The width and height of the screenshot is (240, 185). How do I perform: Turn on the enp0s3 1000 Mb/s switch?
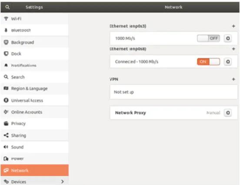point(208,38)
